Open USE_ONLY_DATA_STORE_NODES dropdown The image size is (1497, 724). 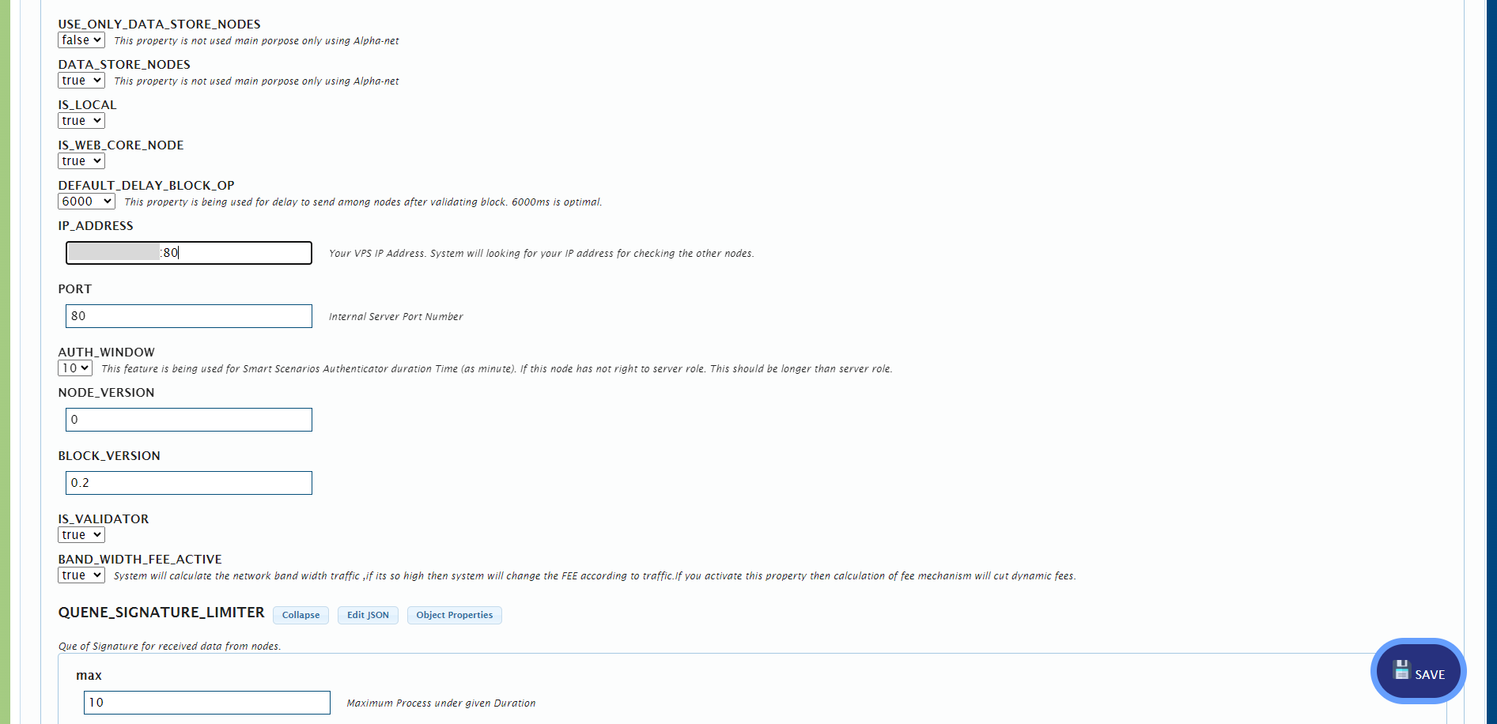81,40
